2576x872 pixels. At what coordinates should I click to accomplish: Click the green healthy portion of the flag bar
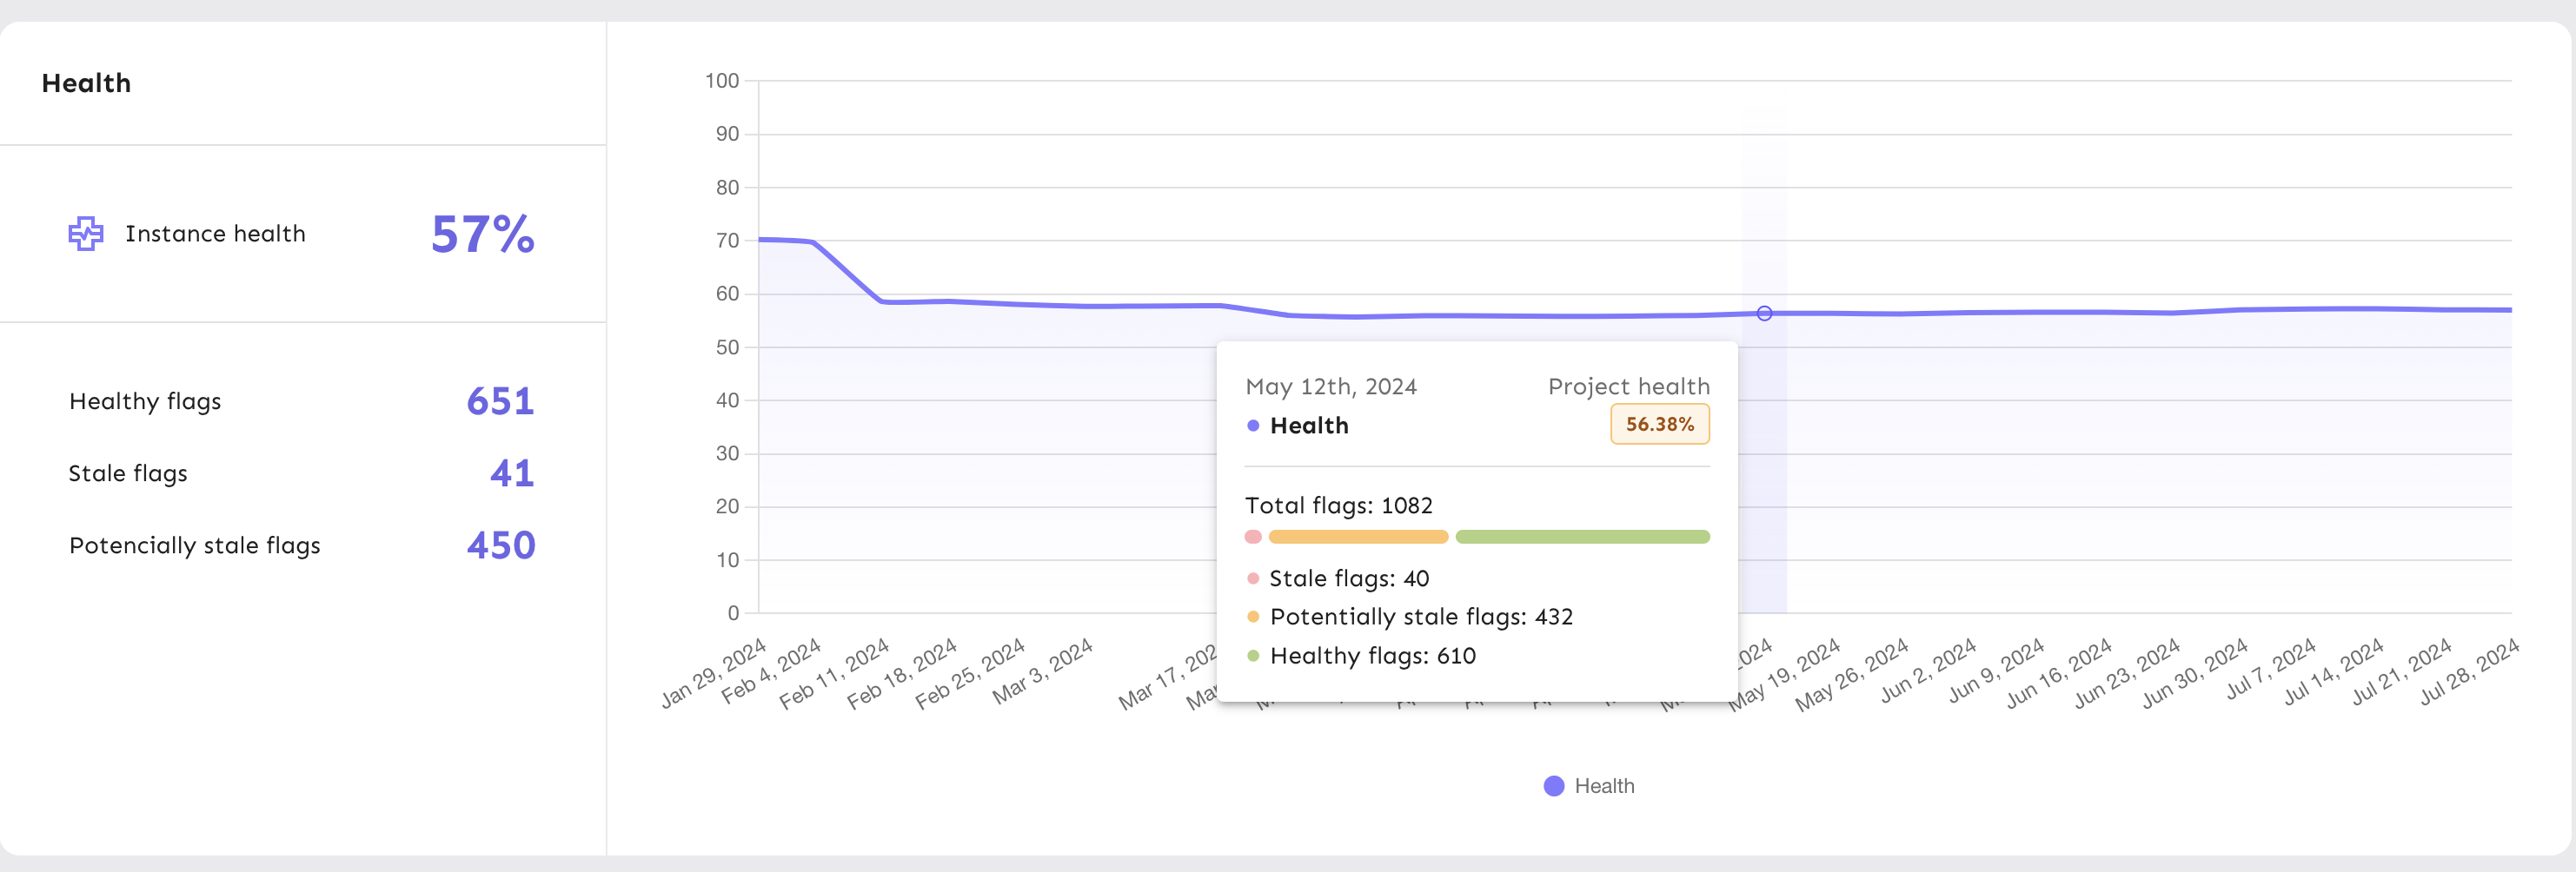coord(1583,537)
